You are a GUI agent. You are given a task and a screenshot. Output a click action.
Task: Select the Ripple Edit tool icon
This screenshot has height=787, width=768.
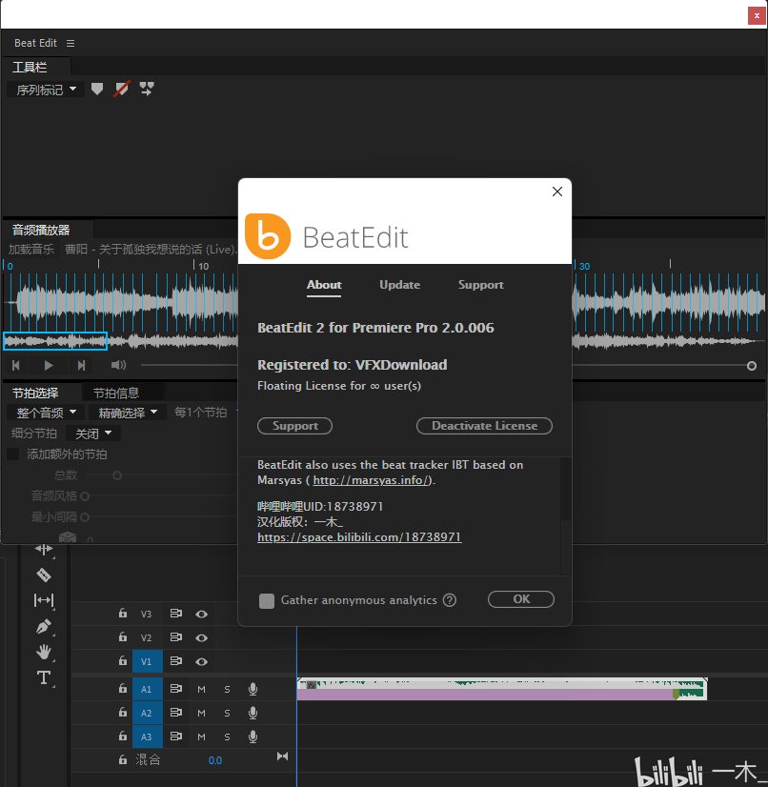(44, 549)
